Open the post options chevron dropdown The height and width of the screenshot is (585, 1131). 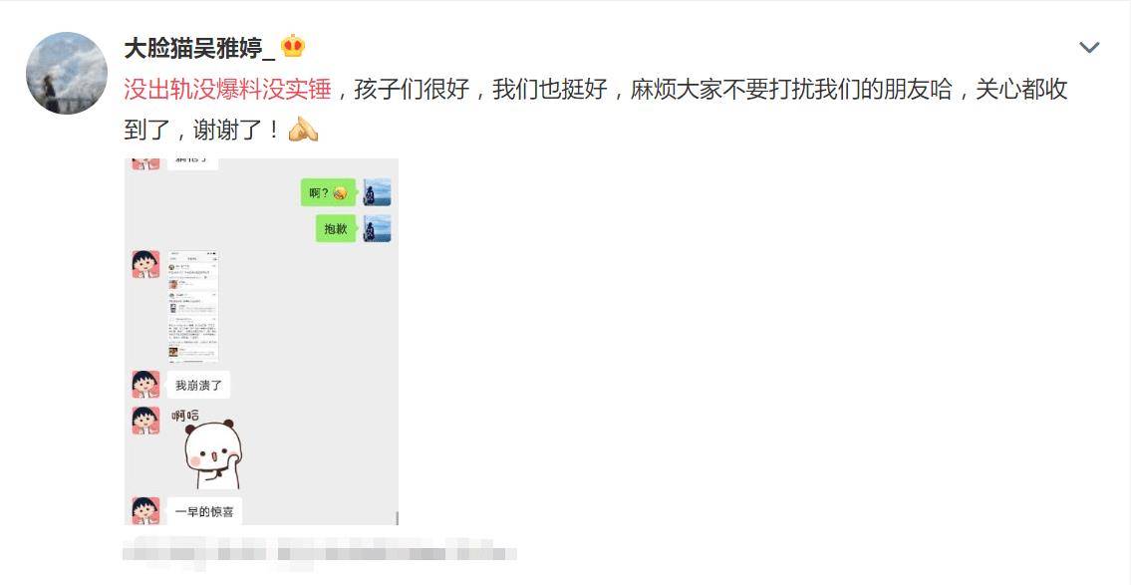coord(1088,48)
